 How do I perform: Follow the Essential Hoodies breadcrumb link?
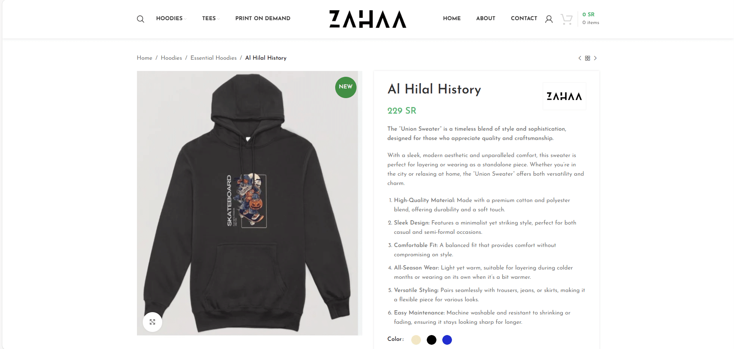213,58
